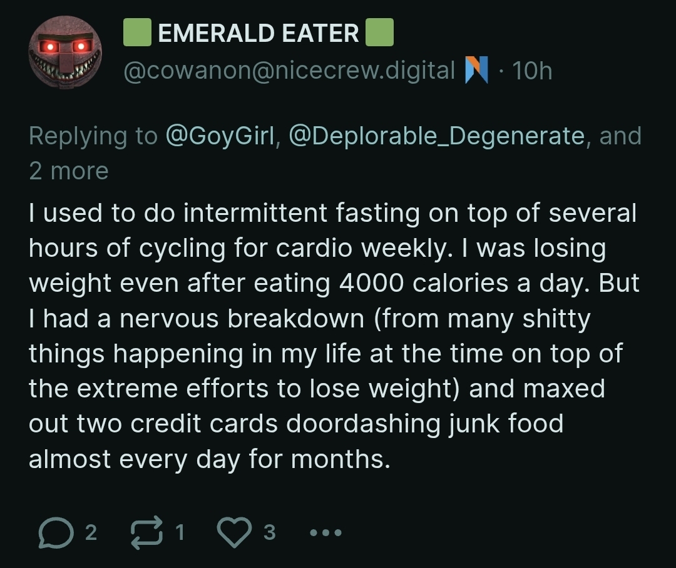Open the red-eyed profile avatar
The height and width of the screenshot is (568, 676).
pos(65,52)
